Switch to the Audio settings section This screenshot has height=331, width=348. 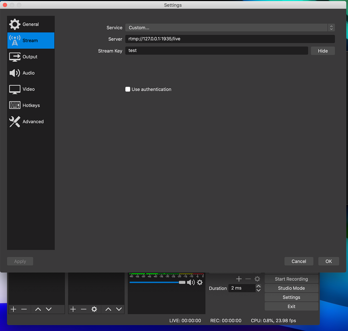pos(28,73)
